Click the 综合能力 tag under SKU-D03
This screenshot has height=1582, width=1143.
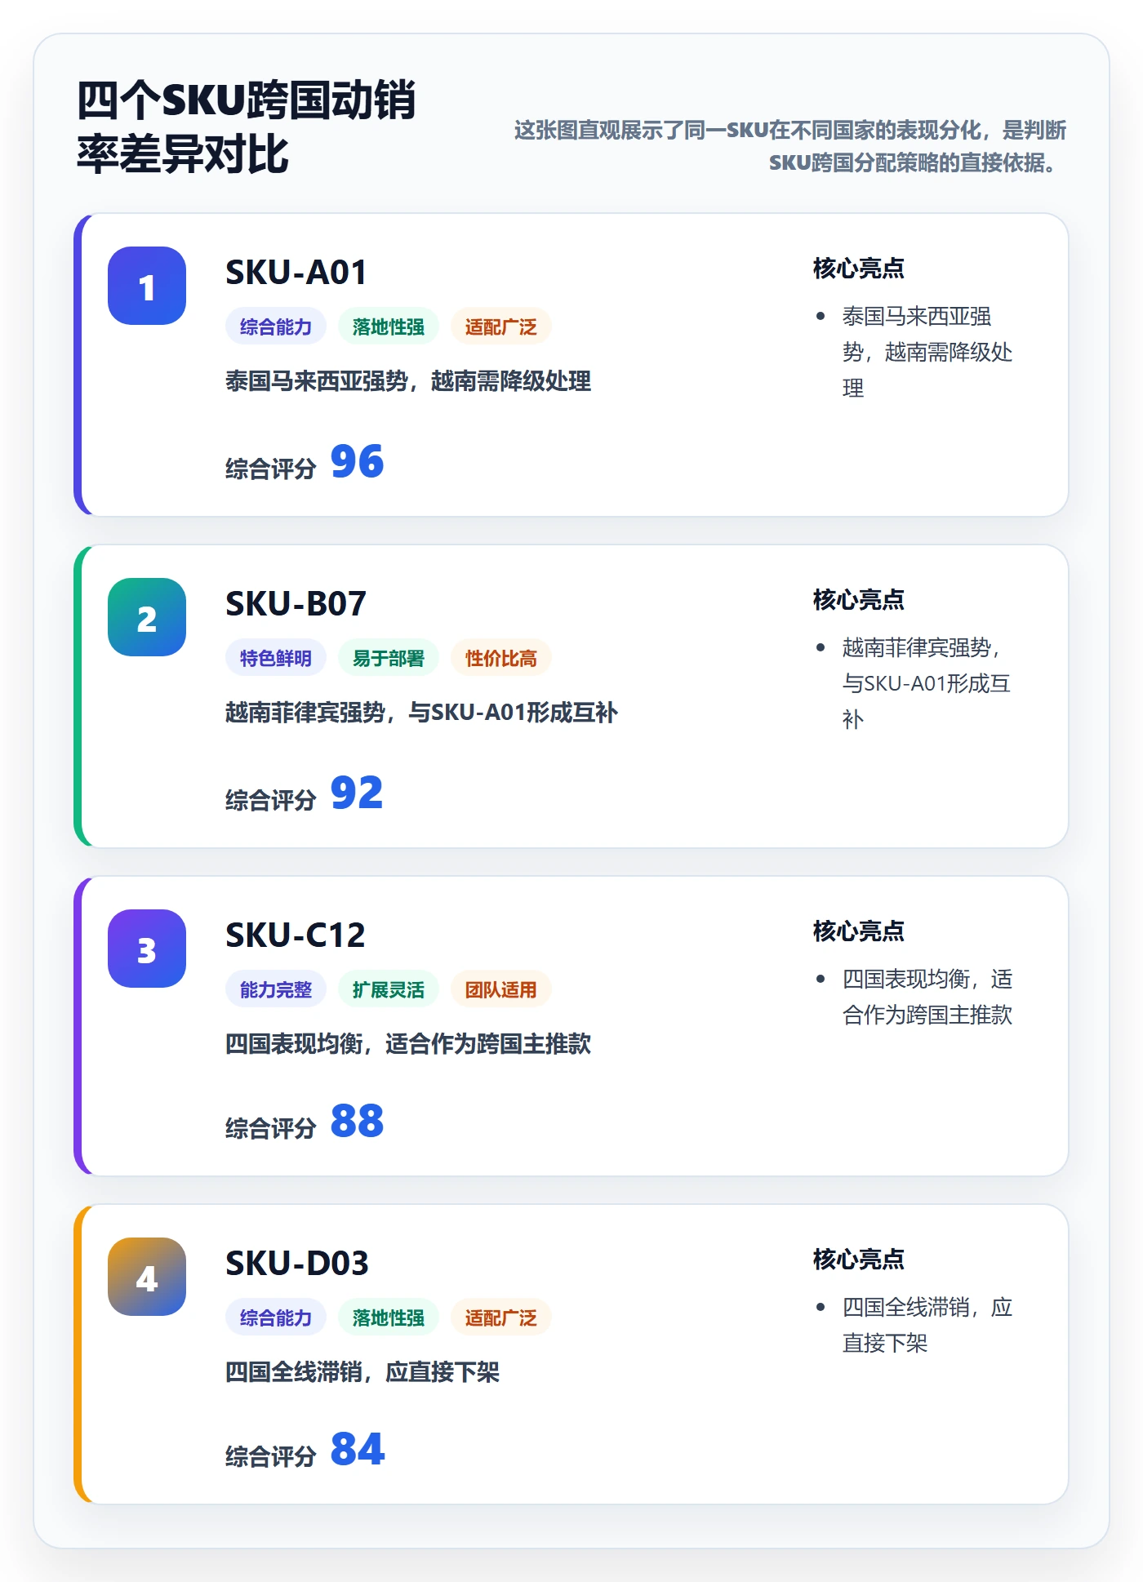(276, 1318)
